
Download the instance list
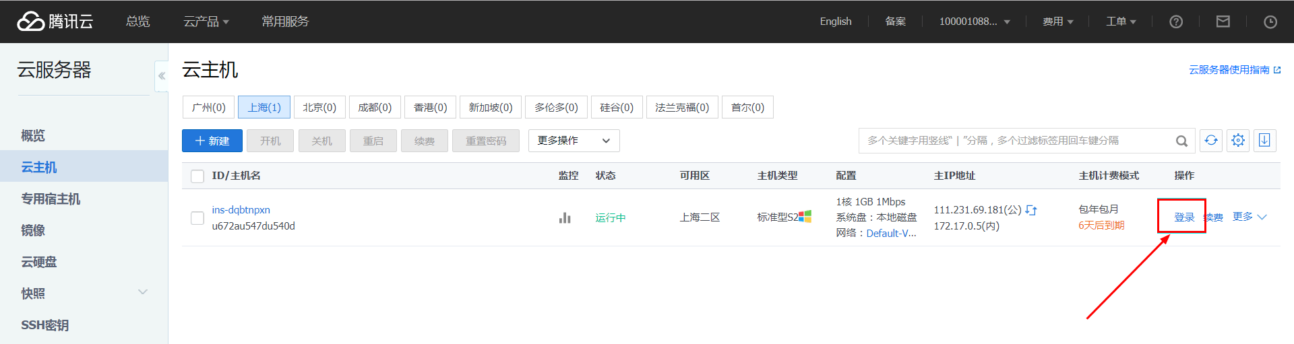tap(1264, 140)
